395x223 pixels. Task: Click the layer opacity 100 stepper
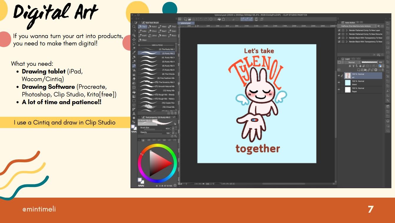coord(383,62)
